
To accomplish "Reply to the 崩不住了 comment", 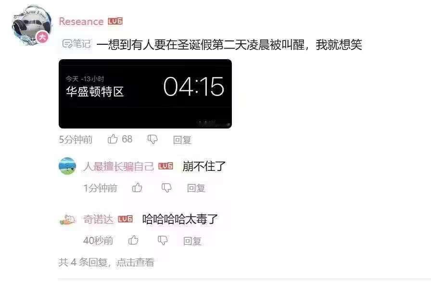I will click(196, 188).
